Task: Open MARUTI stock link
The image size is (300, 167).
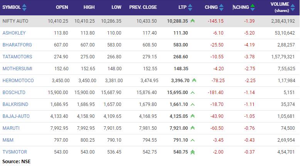Action: click(11, 128)
